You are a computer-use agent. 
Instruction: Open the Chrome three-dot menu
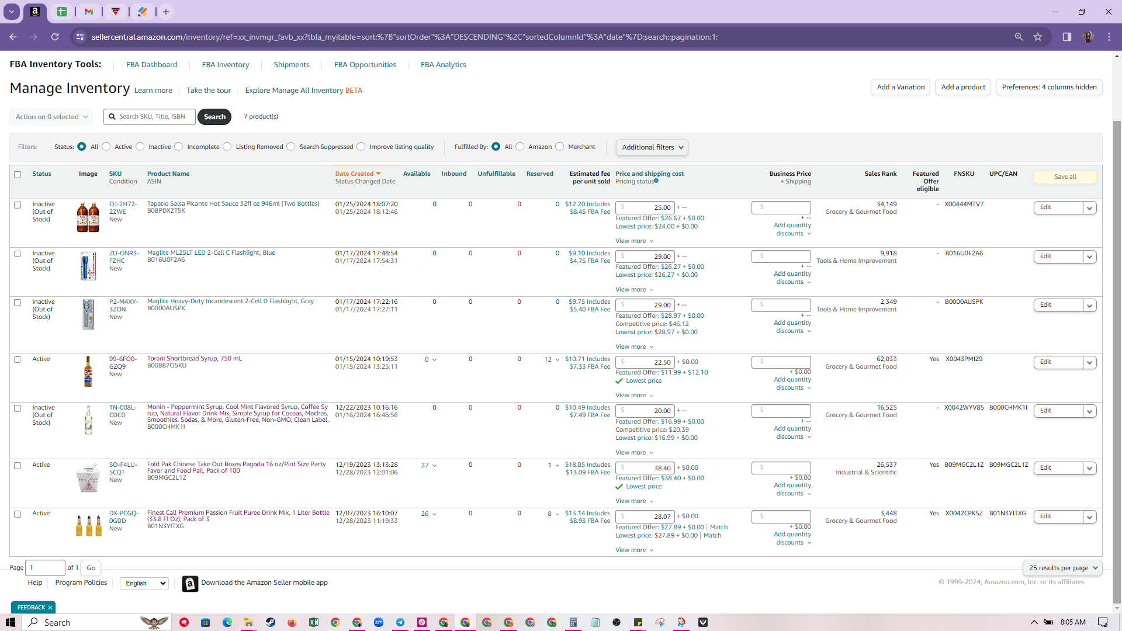1109,37
